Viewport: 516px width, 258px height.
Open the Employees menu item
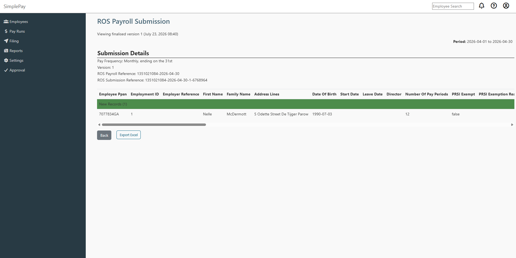click(x=19, y=22)
